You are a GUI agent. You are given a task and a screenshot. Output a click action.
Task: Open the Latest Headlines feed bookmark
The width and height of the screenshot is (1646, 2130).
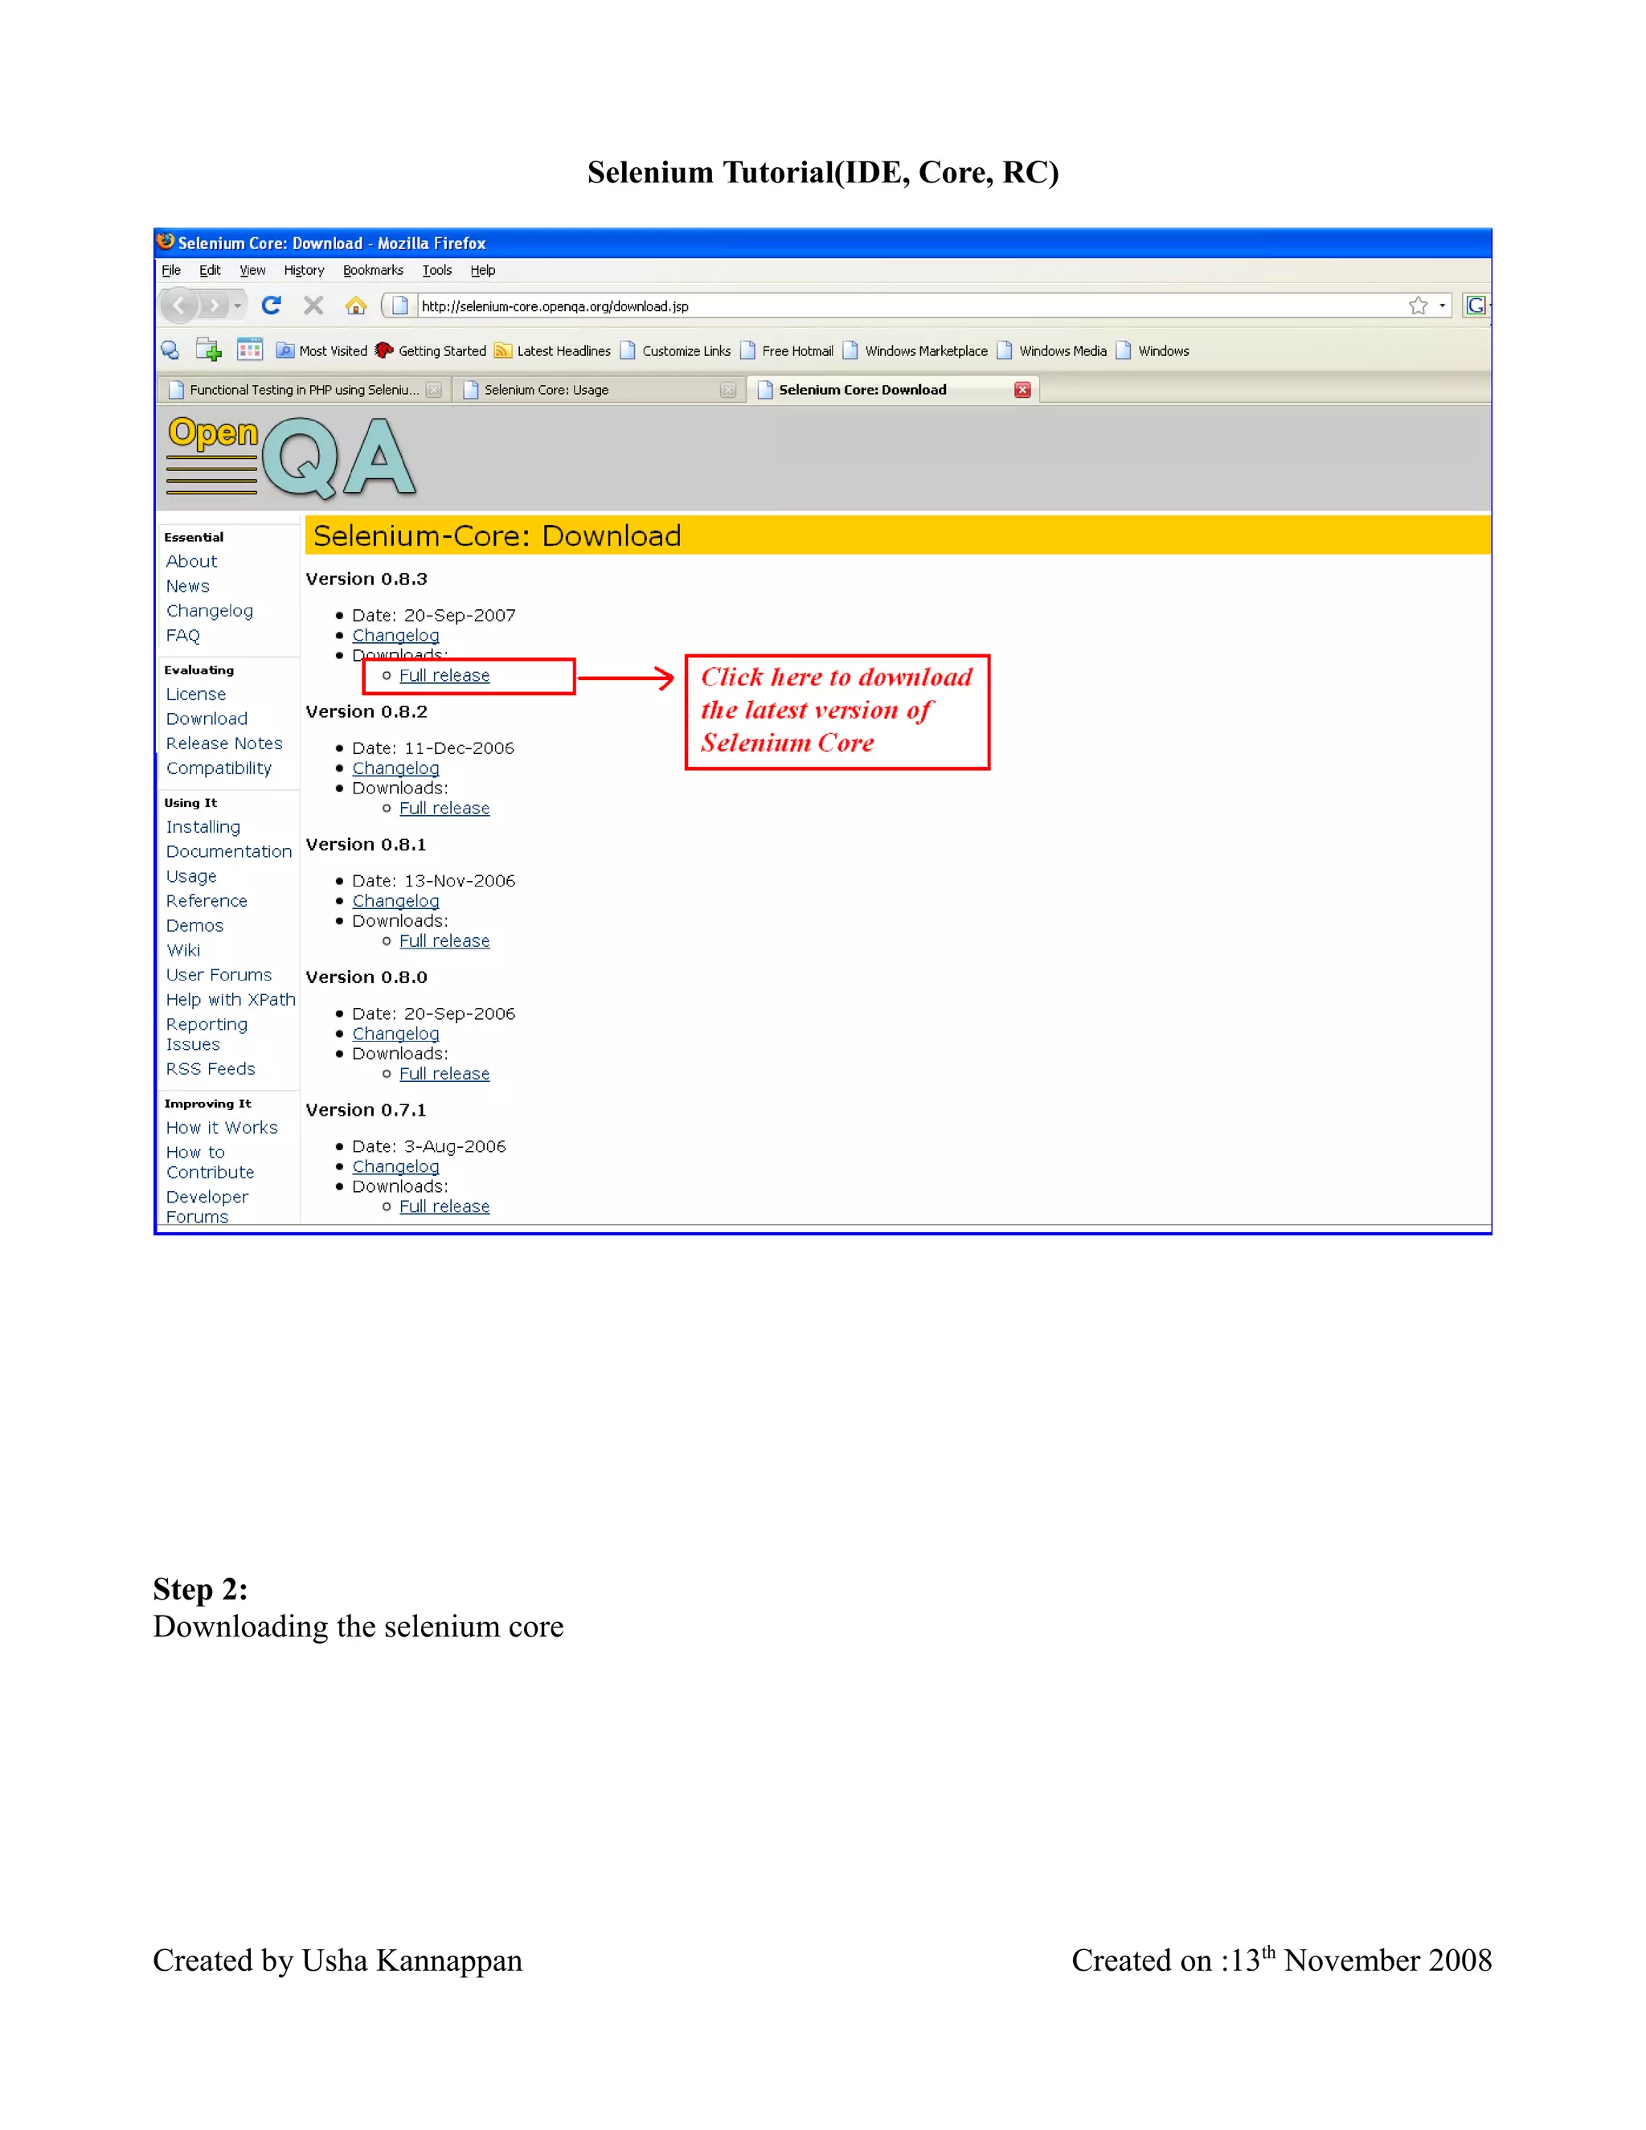tap(553, 351)
